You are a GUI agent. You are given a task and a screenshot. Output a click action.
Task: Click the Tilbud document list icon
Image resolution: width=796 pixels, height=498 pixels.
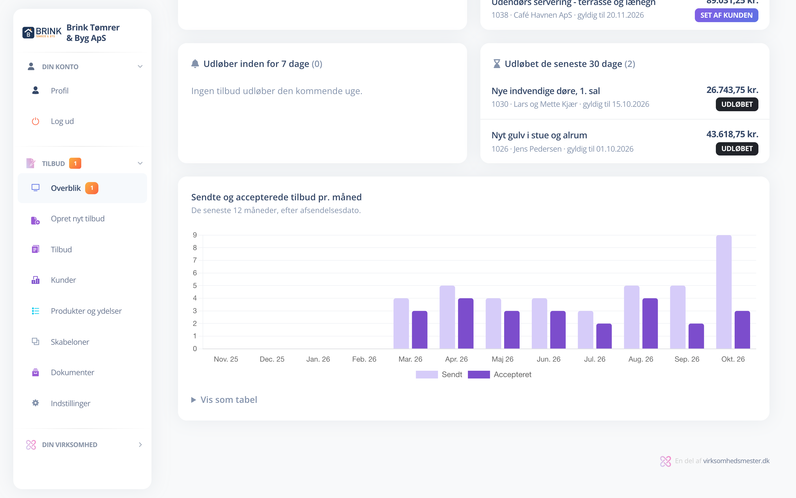36,249
